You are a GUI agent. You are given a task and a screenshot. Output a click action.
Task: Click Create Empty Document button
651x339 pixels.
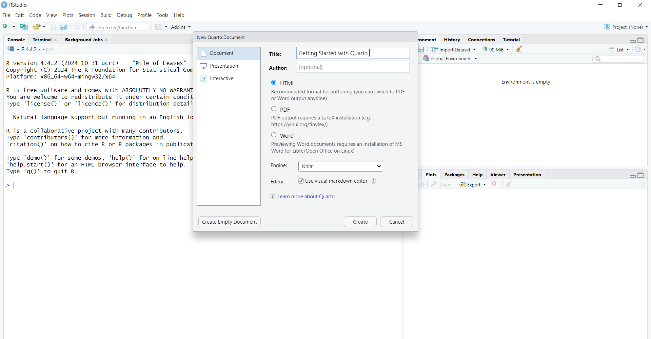point(230,222)
